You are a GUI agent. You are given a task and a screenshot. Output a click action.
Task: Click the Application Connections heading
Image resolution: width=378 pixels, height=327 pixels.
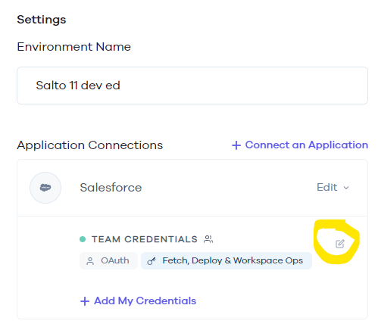tap(90, 145)
